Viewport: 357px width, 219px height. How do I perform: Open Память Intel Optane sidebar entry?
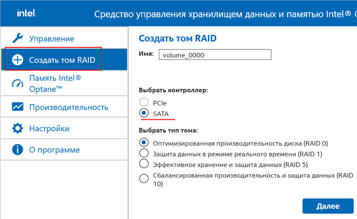pyautogui.click(x=64, y=83)
